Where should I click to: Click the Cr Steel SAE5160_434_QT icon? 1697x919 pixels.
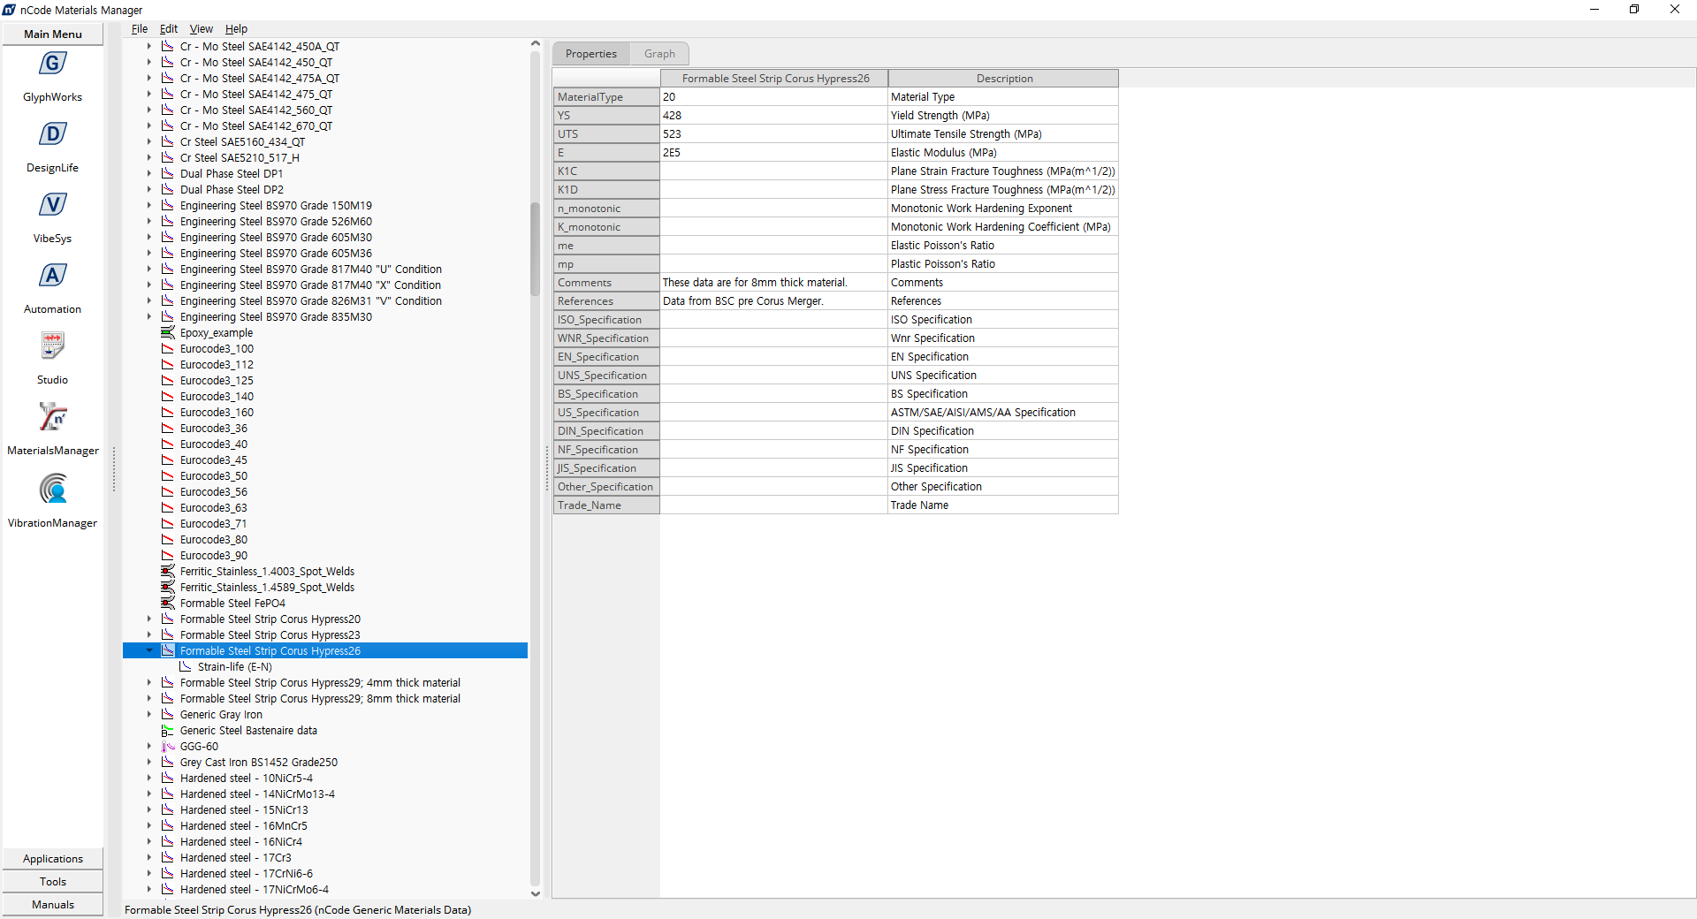168,142
